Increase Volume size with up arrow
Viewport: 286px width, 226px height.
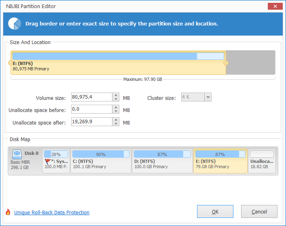(x=116, y=95)
